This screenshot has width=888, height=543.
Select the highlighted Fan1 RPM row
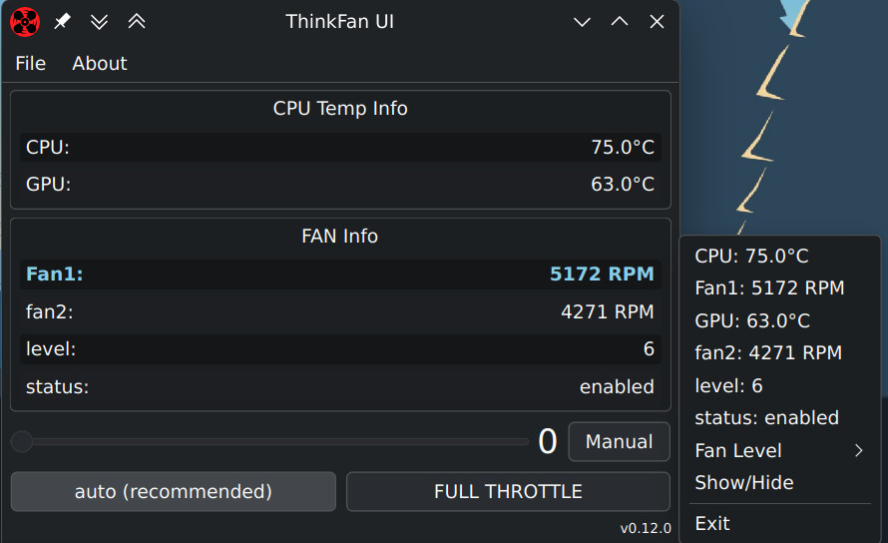pyautogui.click(x=339, y=273)
